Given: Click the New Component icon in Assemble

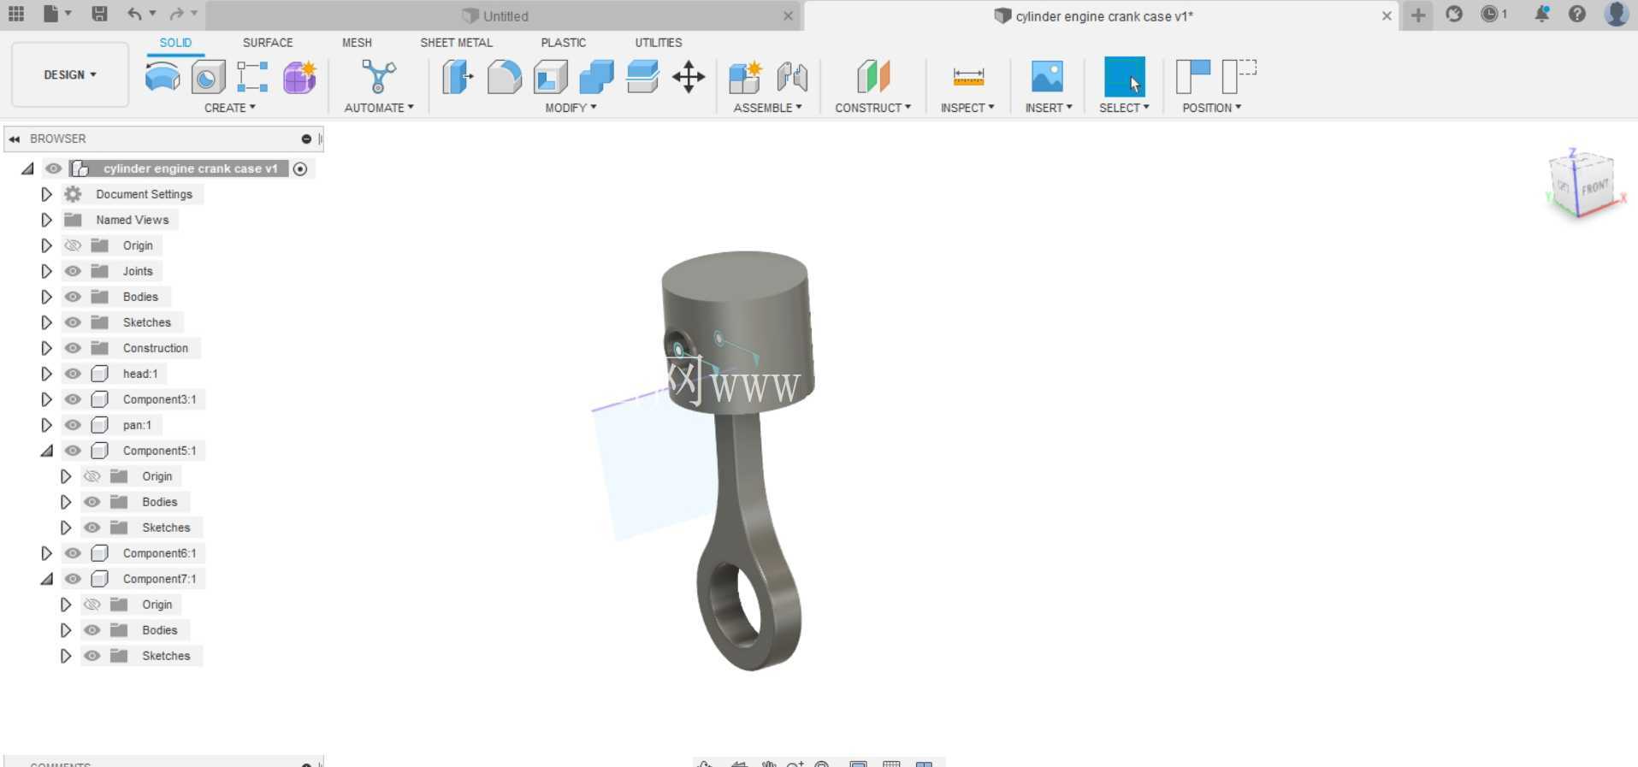Looking at the screenshot, I should click(x=745, y=77).
